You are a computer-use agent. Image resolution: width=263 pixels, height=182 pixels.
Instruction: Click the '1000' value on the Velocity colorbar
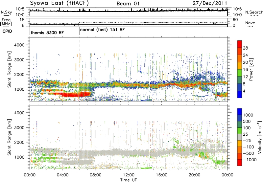point(248,115)
